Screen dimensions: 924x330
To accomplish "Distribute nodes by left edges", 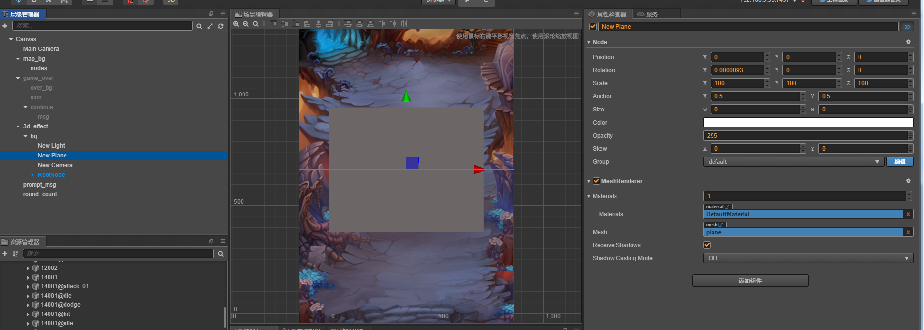I will (x=382, y=24).
